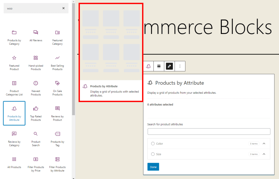Click the pencil Edit toolbar button
Screen dimensions: 279x179
tap(169, 66)
